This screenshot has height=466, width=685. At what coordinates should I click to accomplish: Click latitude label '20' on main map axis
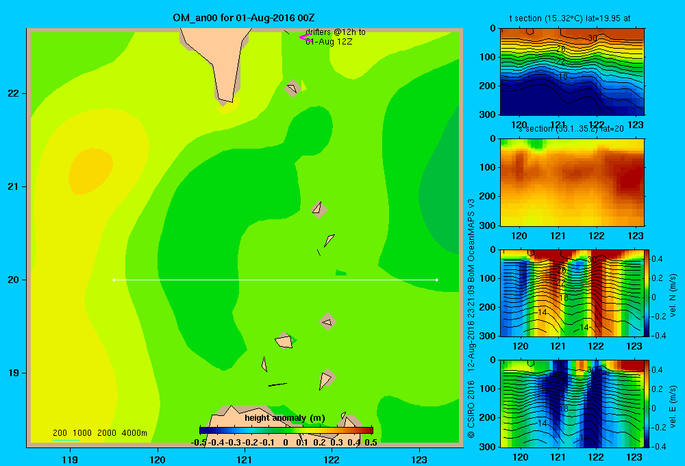(14, 280)
